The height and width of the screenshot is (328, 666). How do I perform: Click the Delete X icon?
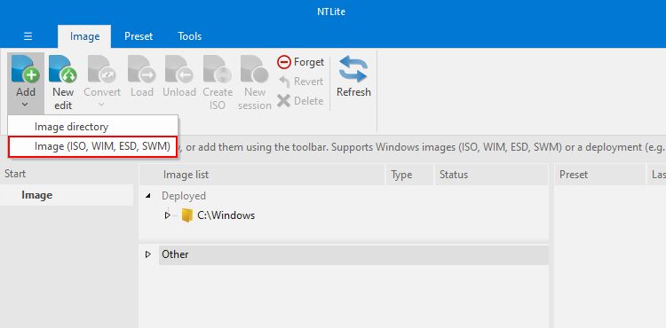(284, 101)
